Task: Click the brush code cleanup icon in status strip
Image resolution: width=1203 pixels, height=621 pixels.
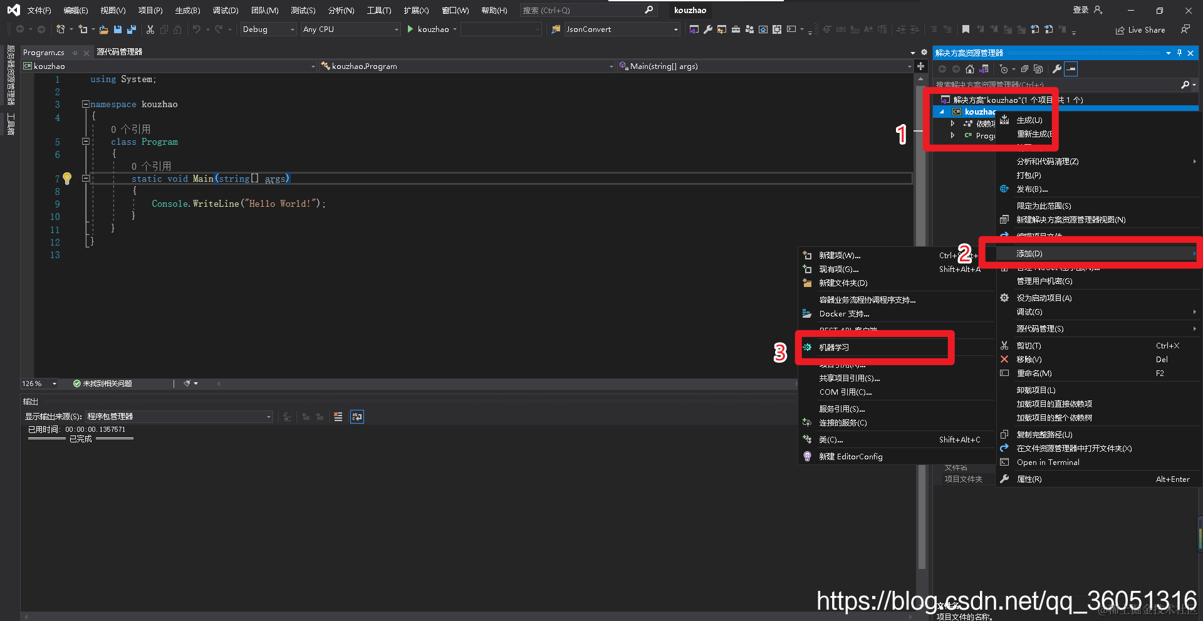Action: (x=187, y=384)
